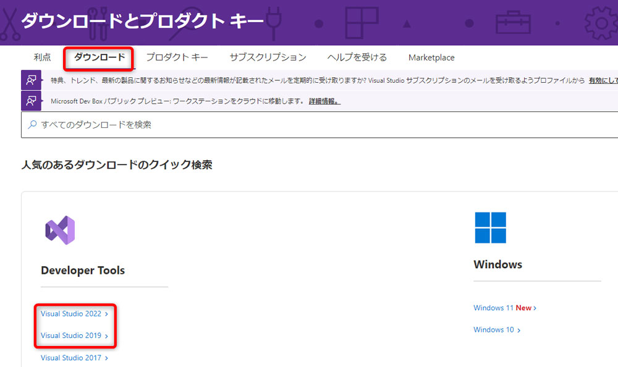Viewport: 618px width, 367px height.
Task: Click the notification icon beside the email newsletter message
Action: 31,80
